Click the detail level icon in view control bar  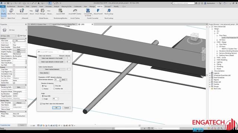[38, 126]
